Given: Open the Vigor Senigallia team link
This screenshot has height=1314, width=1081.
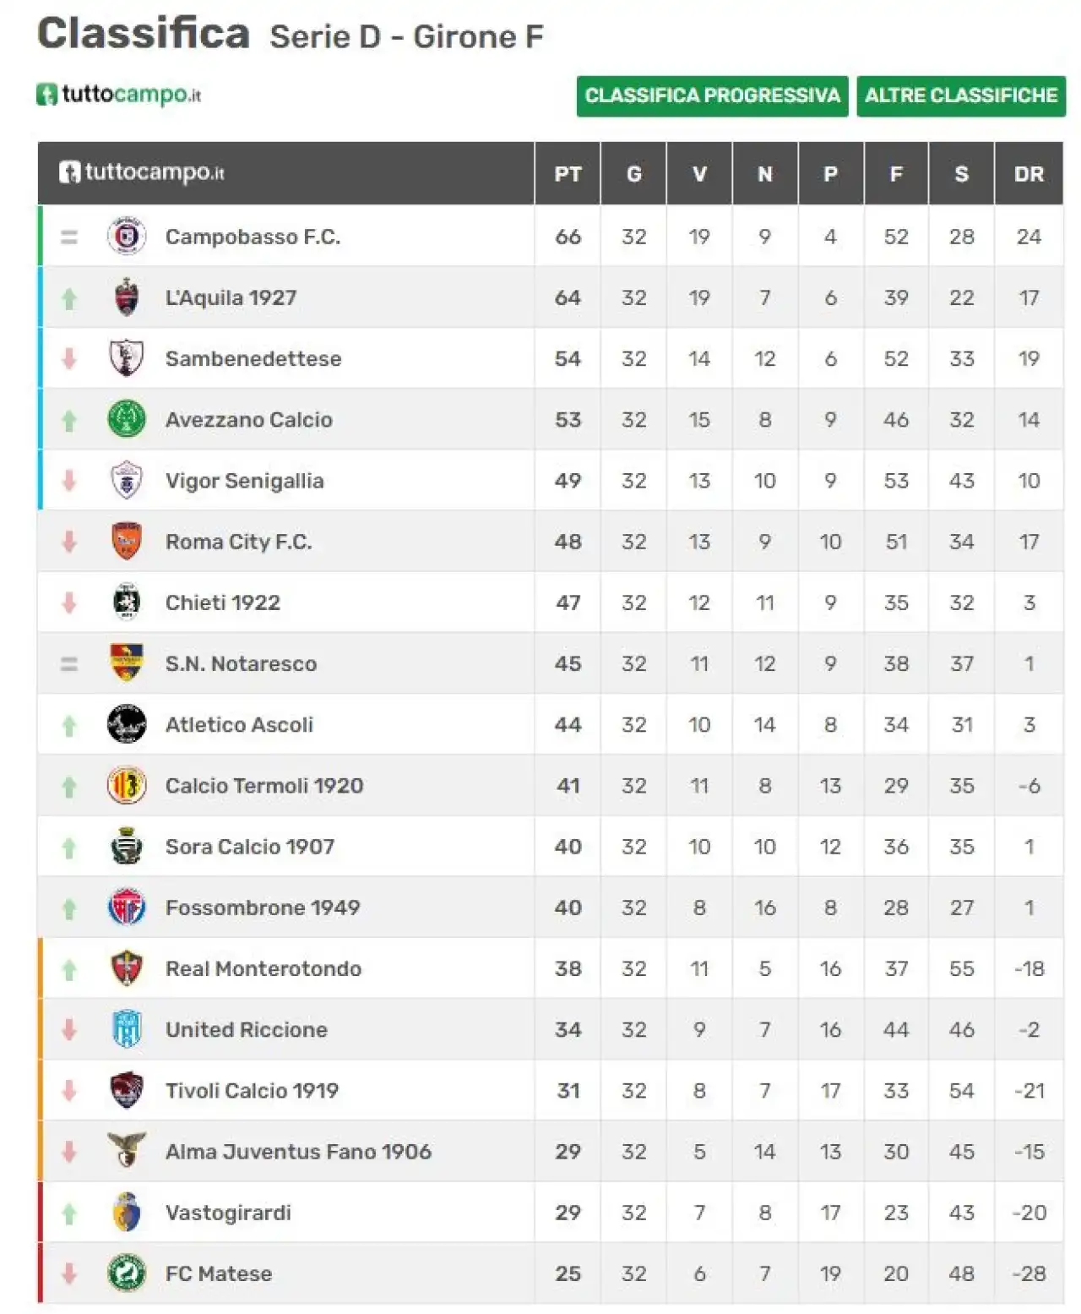Looking at the screenshot, I should tap(245, 481).
